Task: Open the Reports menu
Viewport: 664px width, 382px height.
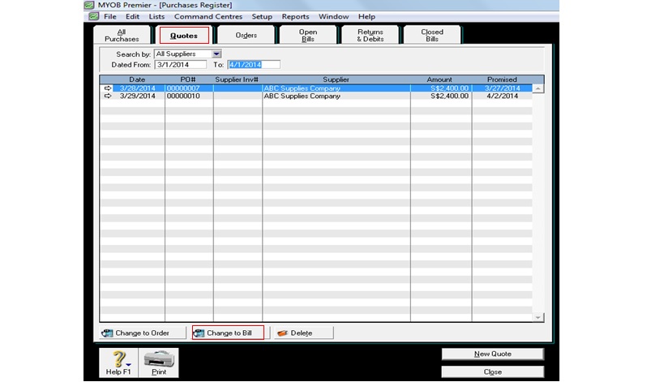Action: click(296, 16)
